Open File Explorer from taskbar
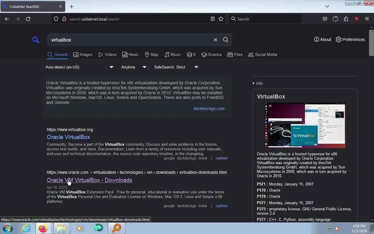 click(x=61, y=228)
